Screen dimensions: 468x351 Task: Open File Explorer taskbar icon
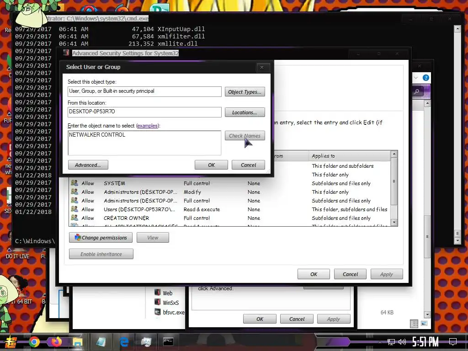pyautogui.click(x=77, y=342)
